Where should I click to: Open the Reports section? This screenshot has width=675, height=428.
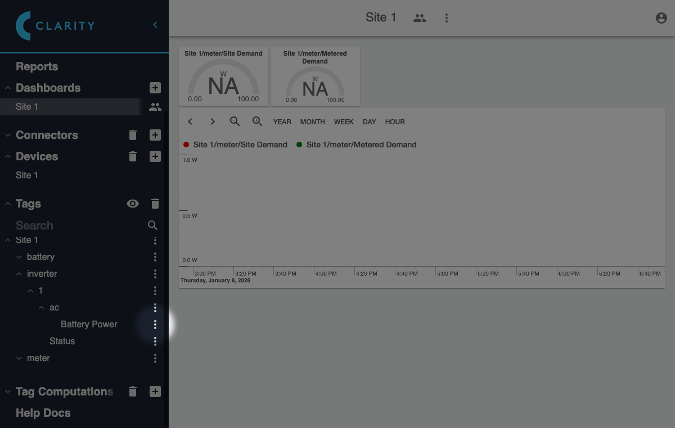[37, 66]
